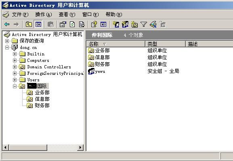Open the 查看(V) menu
The width and height of the screenshot is (233, 161).
click(x=67, y=15)
